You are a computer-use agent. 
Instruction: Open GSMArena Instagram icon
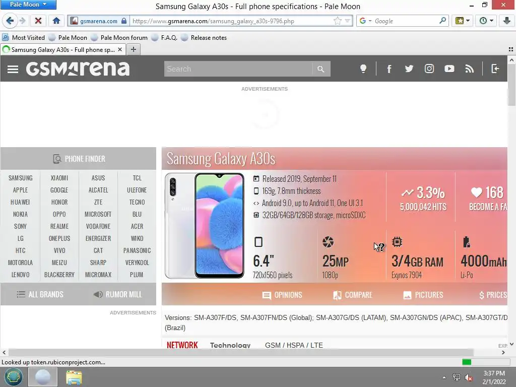[x=429, y=69]
